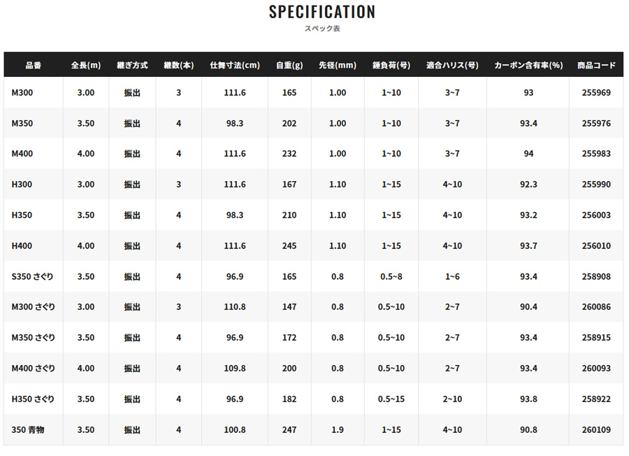629x456 pixels.
Task: Click the 適合ハリス(号) column header
Action: coord(452,65)
